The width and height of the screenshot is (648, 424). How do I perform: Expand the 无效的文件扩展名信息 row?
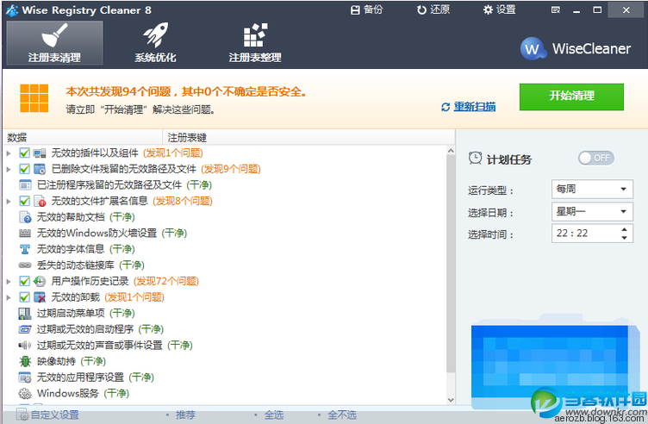pos(9,202)
